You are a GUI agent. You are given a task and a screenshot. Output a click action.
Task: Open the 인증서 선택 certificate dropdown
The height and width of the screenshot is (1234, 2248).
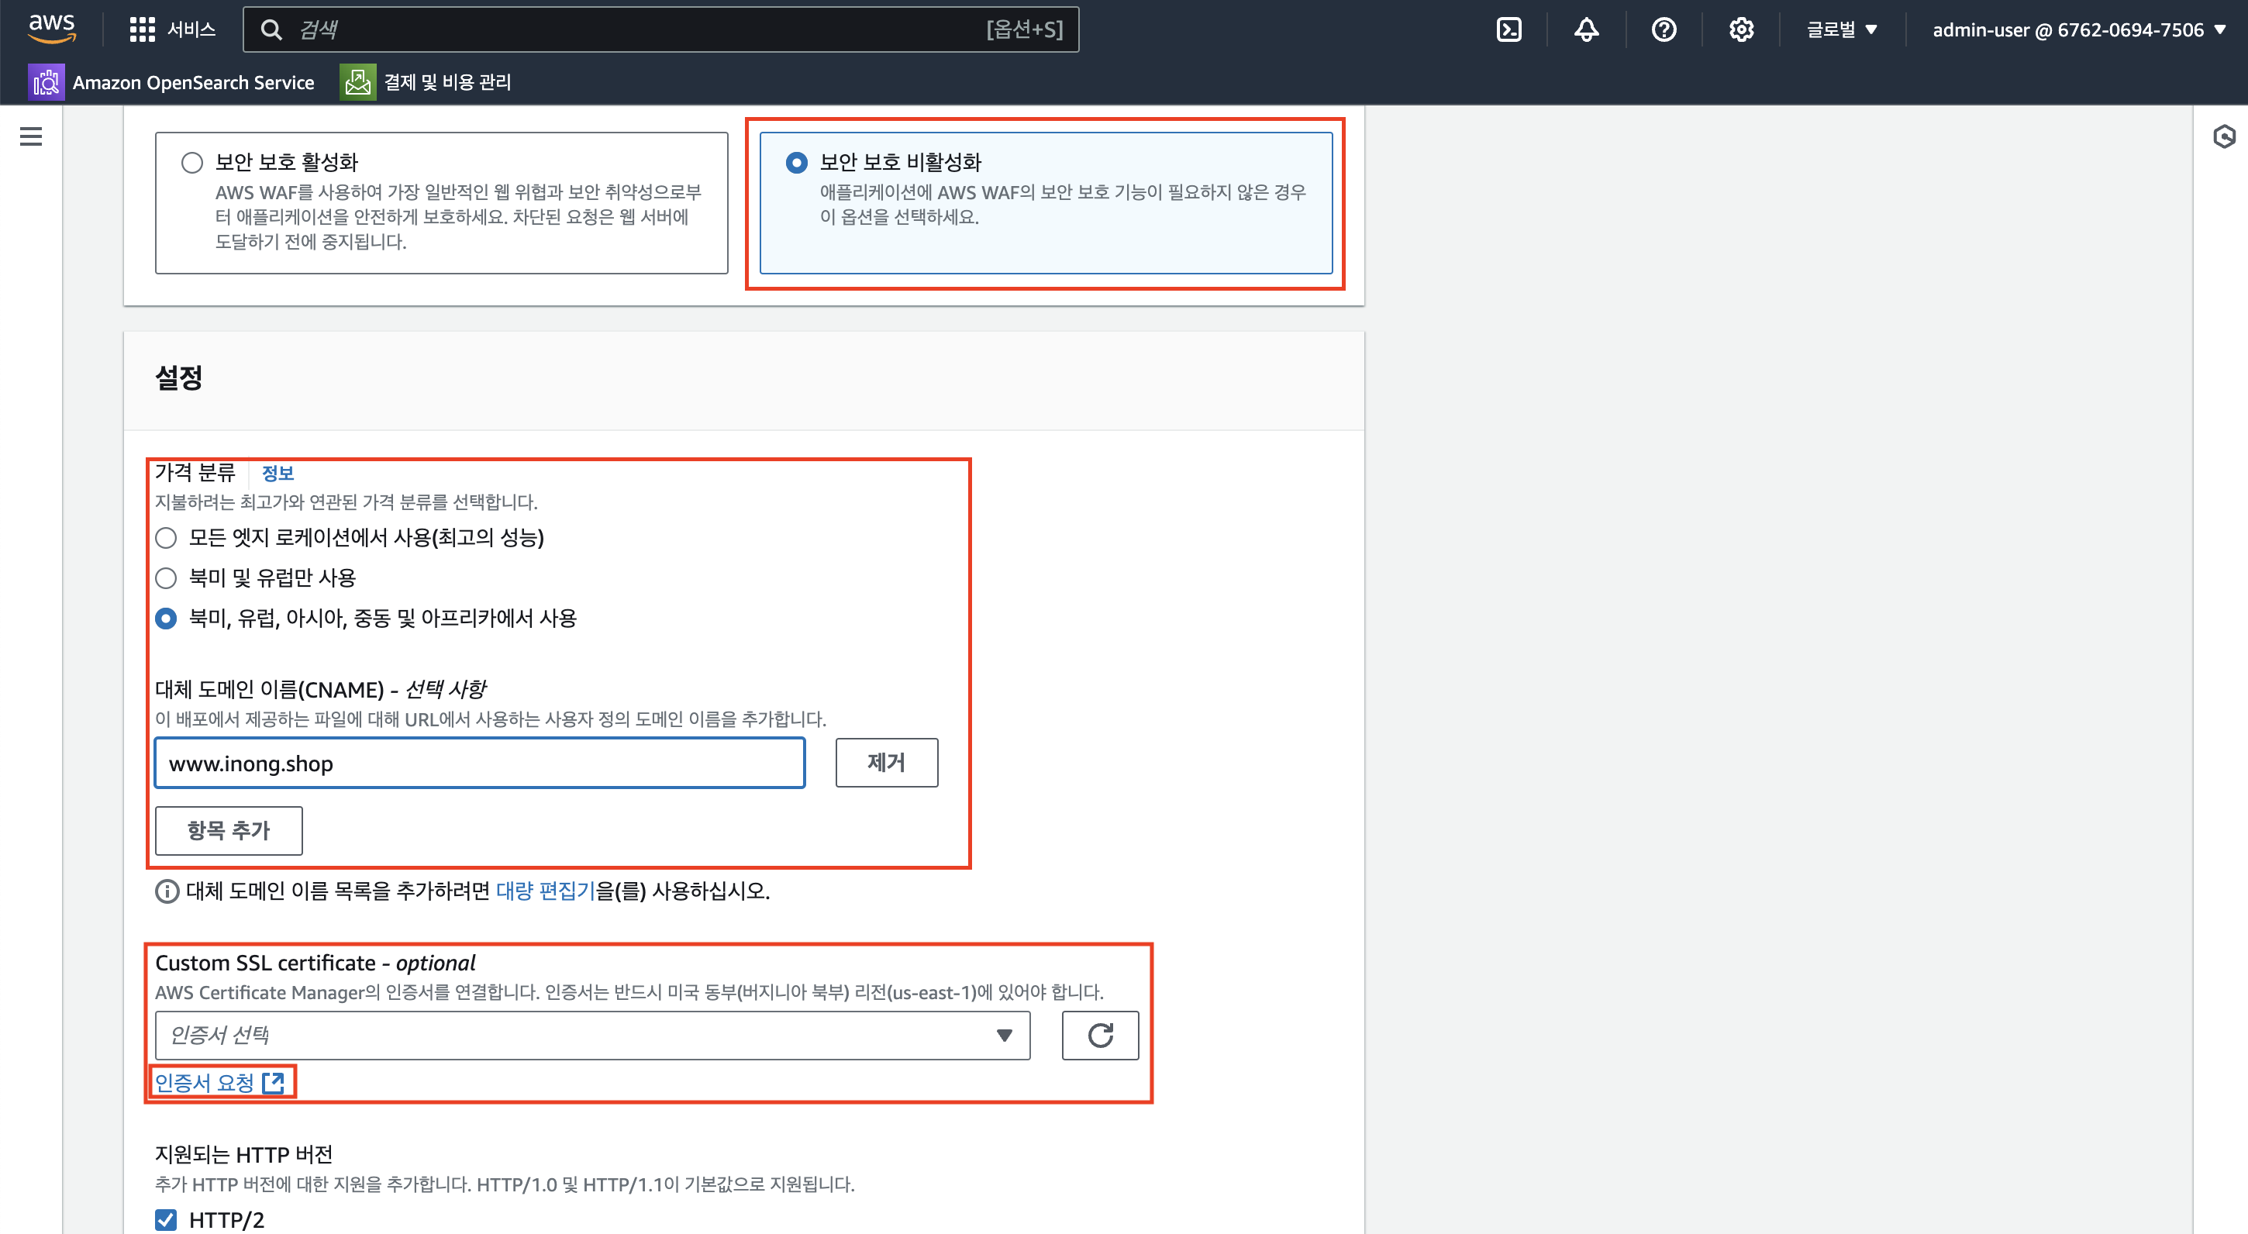point(592,1035)
